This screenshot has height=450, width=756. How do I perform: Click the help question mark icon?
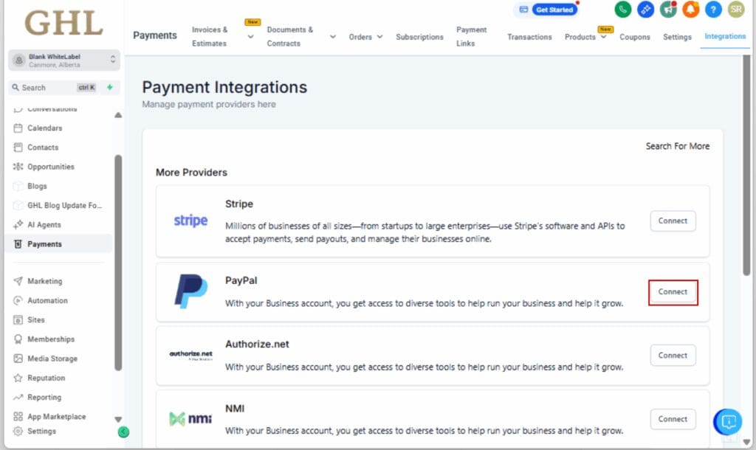(713, 10)
